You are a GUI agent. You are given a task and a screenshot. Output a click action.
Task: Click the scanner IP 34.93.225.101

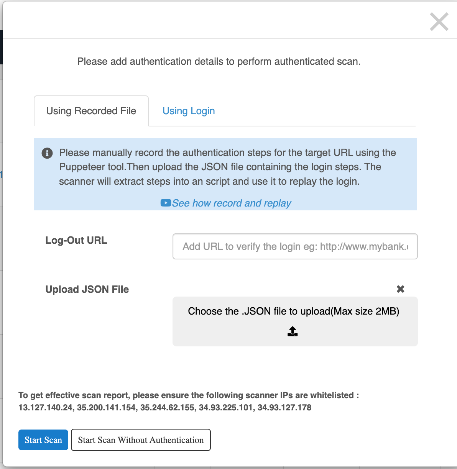[226, 408]
